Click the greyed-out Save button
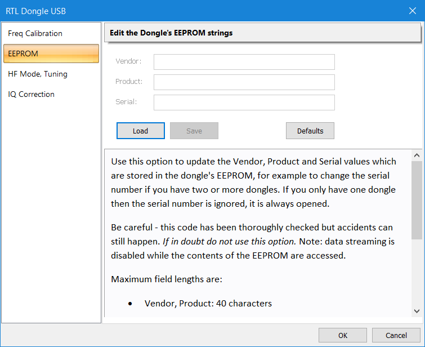This screenshot has height=347, width=425. point(194,131)
